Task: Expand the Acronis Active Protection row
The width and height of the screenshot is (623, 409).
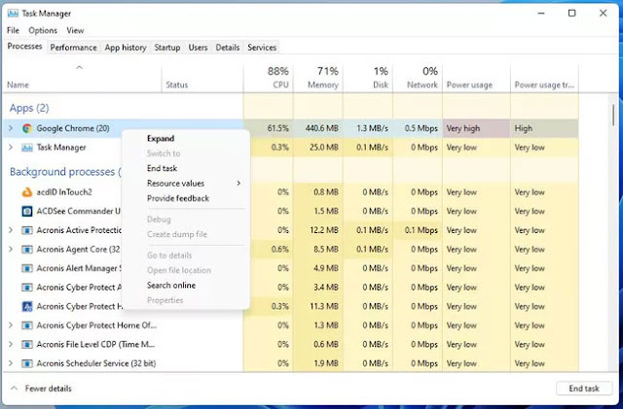Action: point(11,229)
